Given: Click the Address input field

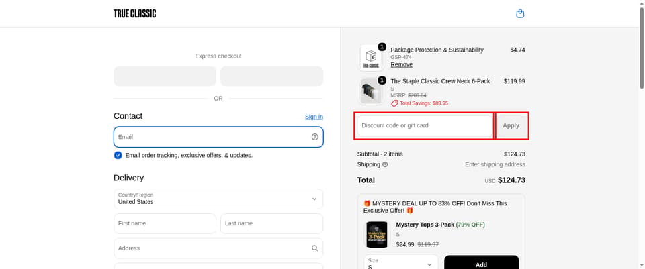Looking at the screenshot, I should click(x=218, y=248).
